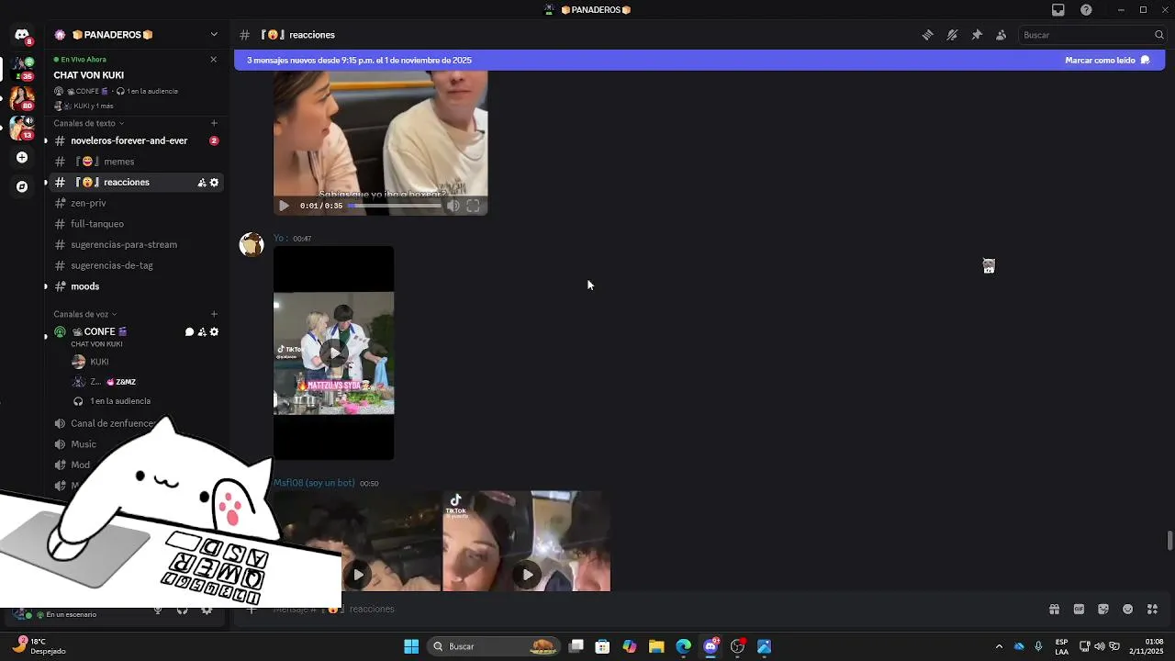
Task: Create a voice channel plus icon
Action: (x=214, y=314)
